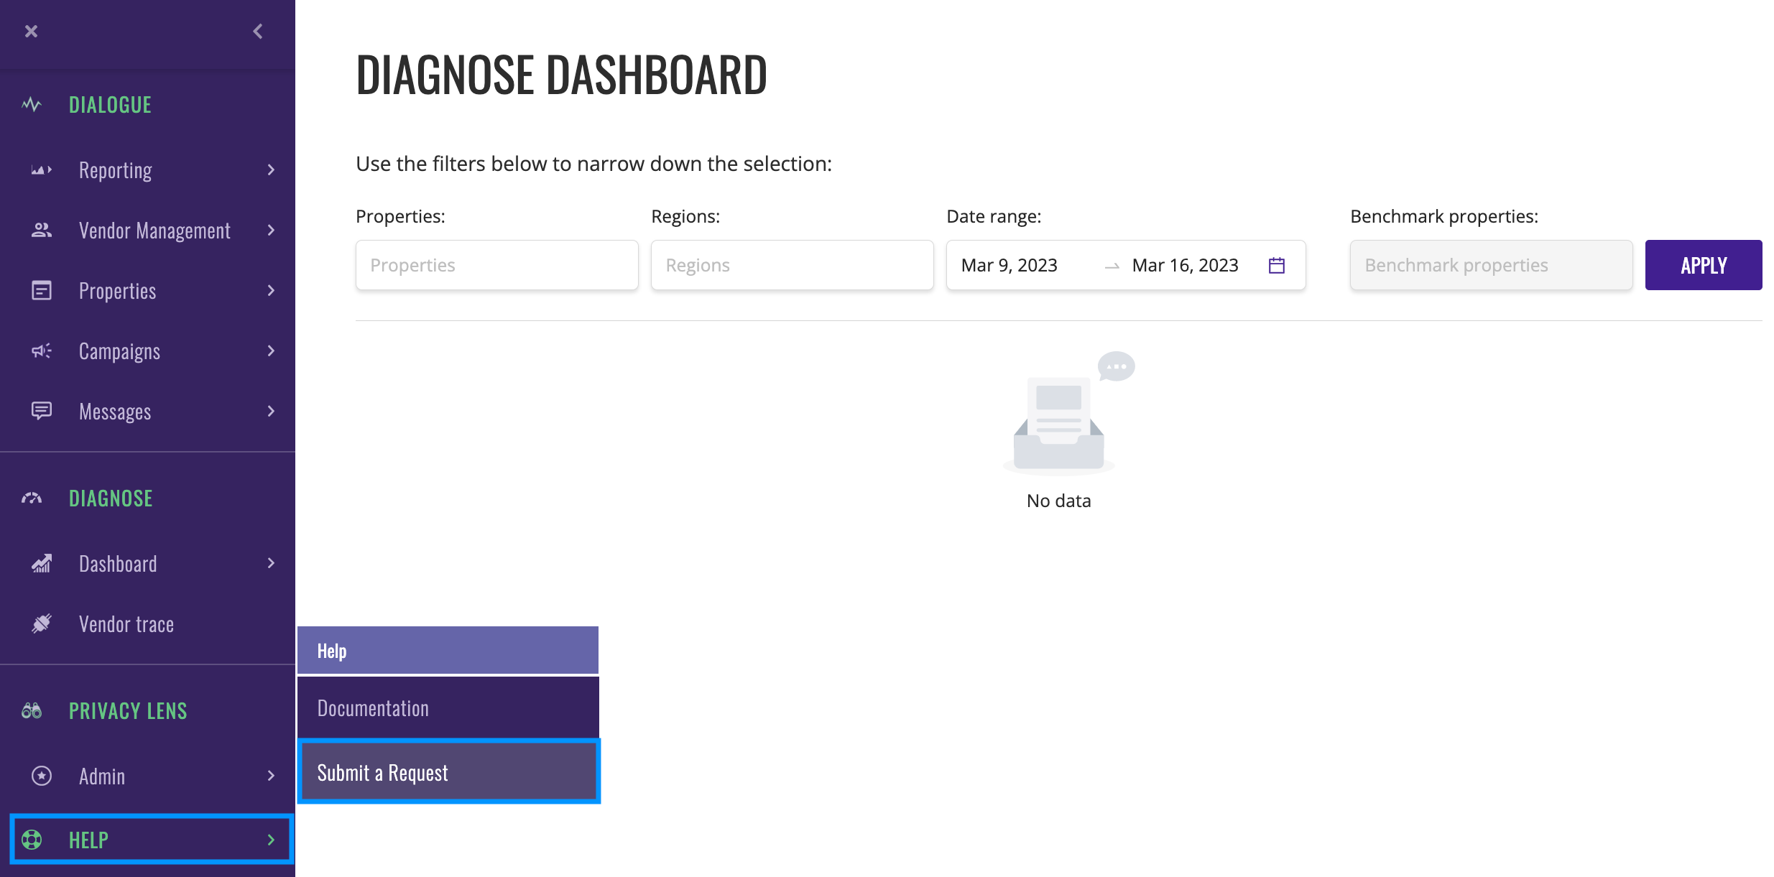Click the Diagnose gauge icon

click(x=32, y=498)
